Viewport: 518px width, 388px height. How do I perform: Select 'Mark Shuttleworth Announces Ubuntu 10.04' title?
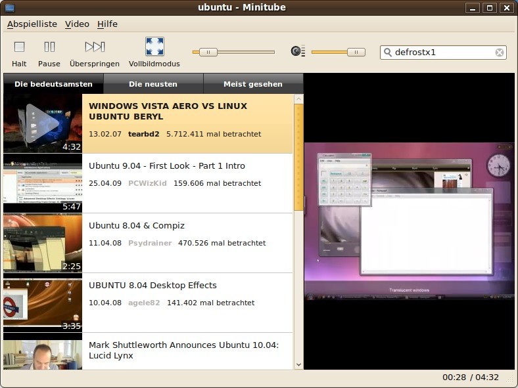[183, 350]
